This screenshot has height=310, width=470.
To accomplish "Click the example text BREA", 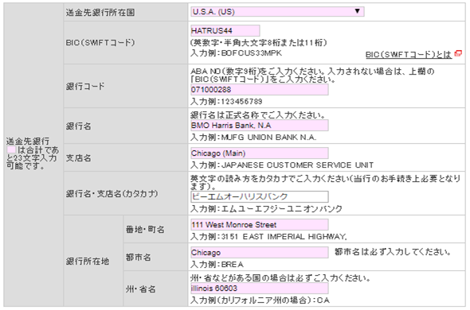I will (233, 265).
